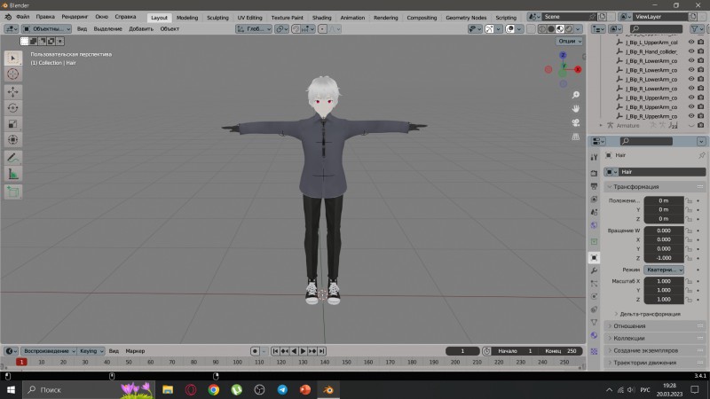Open the Physics properties tab
The image size is (710, 399).
tap(594, 296)
